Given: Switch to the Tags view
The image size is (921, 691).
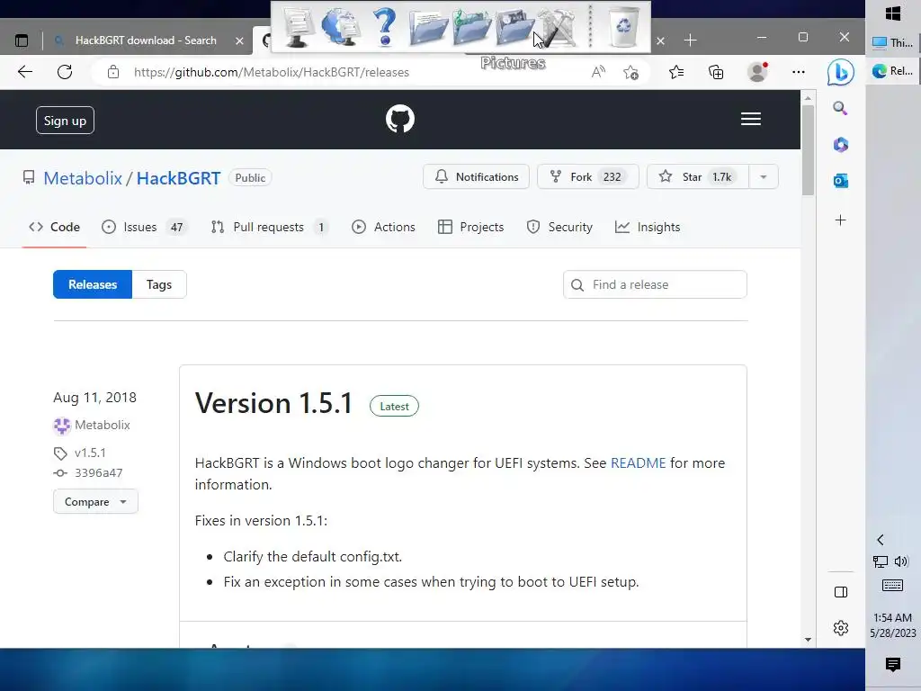Looking at the screenshot, I should 159,285.
